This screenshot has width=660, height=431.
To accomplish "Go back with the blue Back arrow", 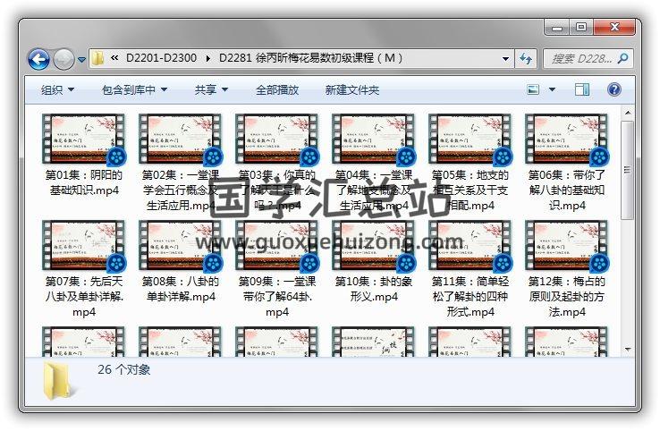I will tap(38, 59).
